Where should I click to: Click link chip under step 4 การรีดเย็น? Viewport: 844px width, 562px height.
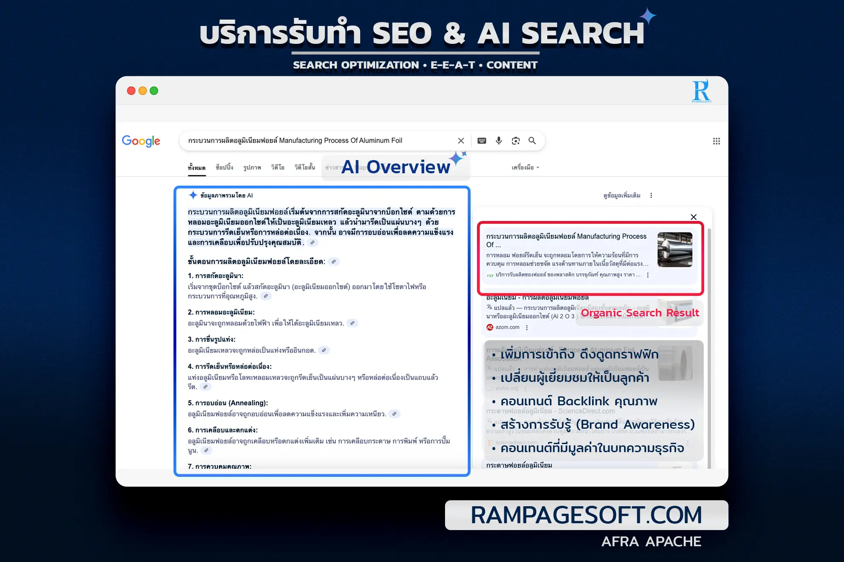[205, 387]
